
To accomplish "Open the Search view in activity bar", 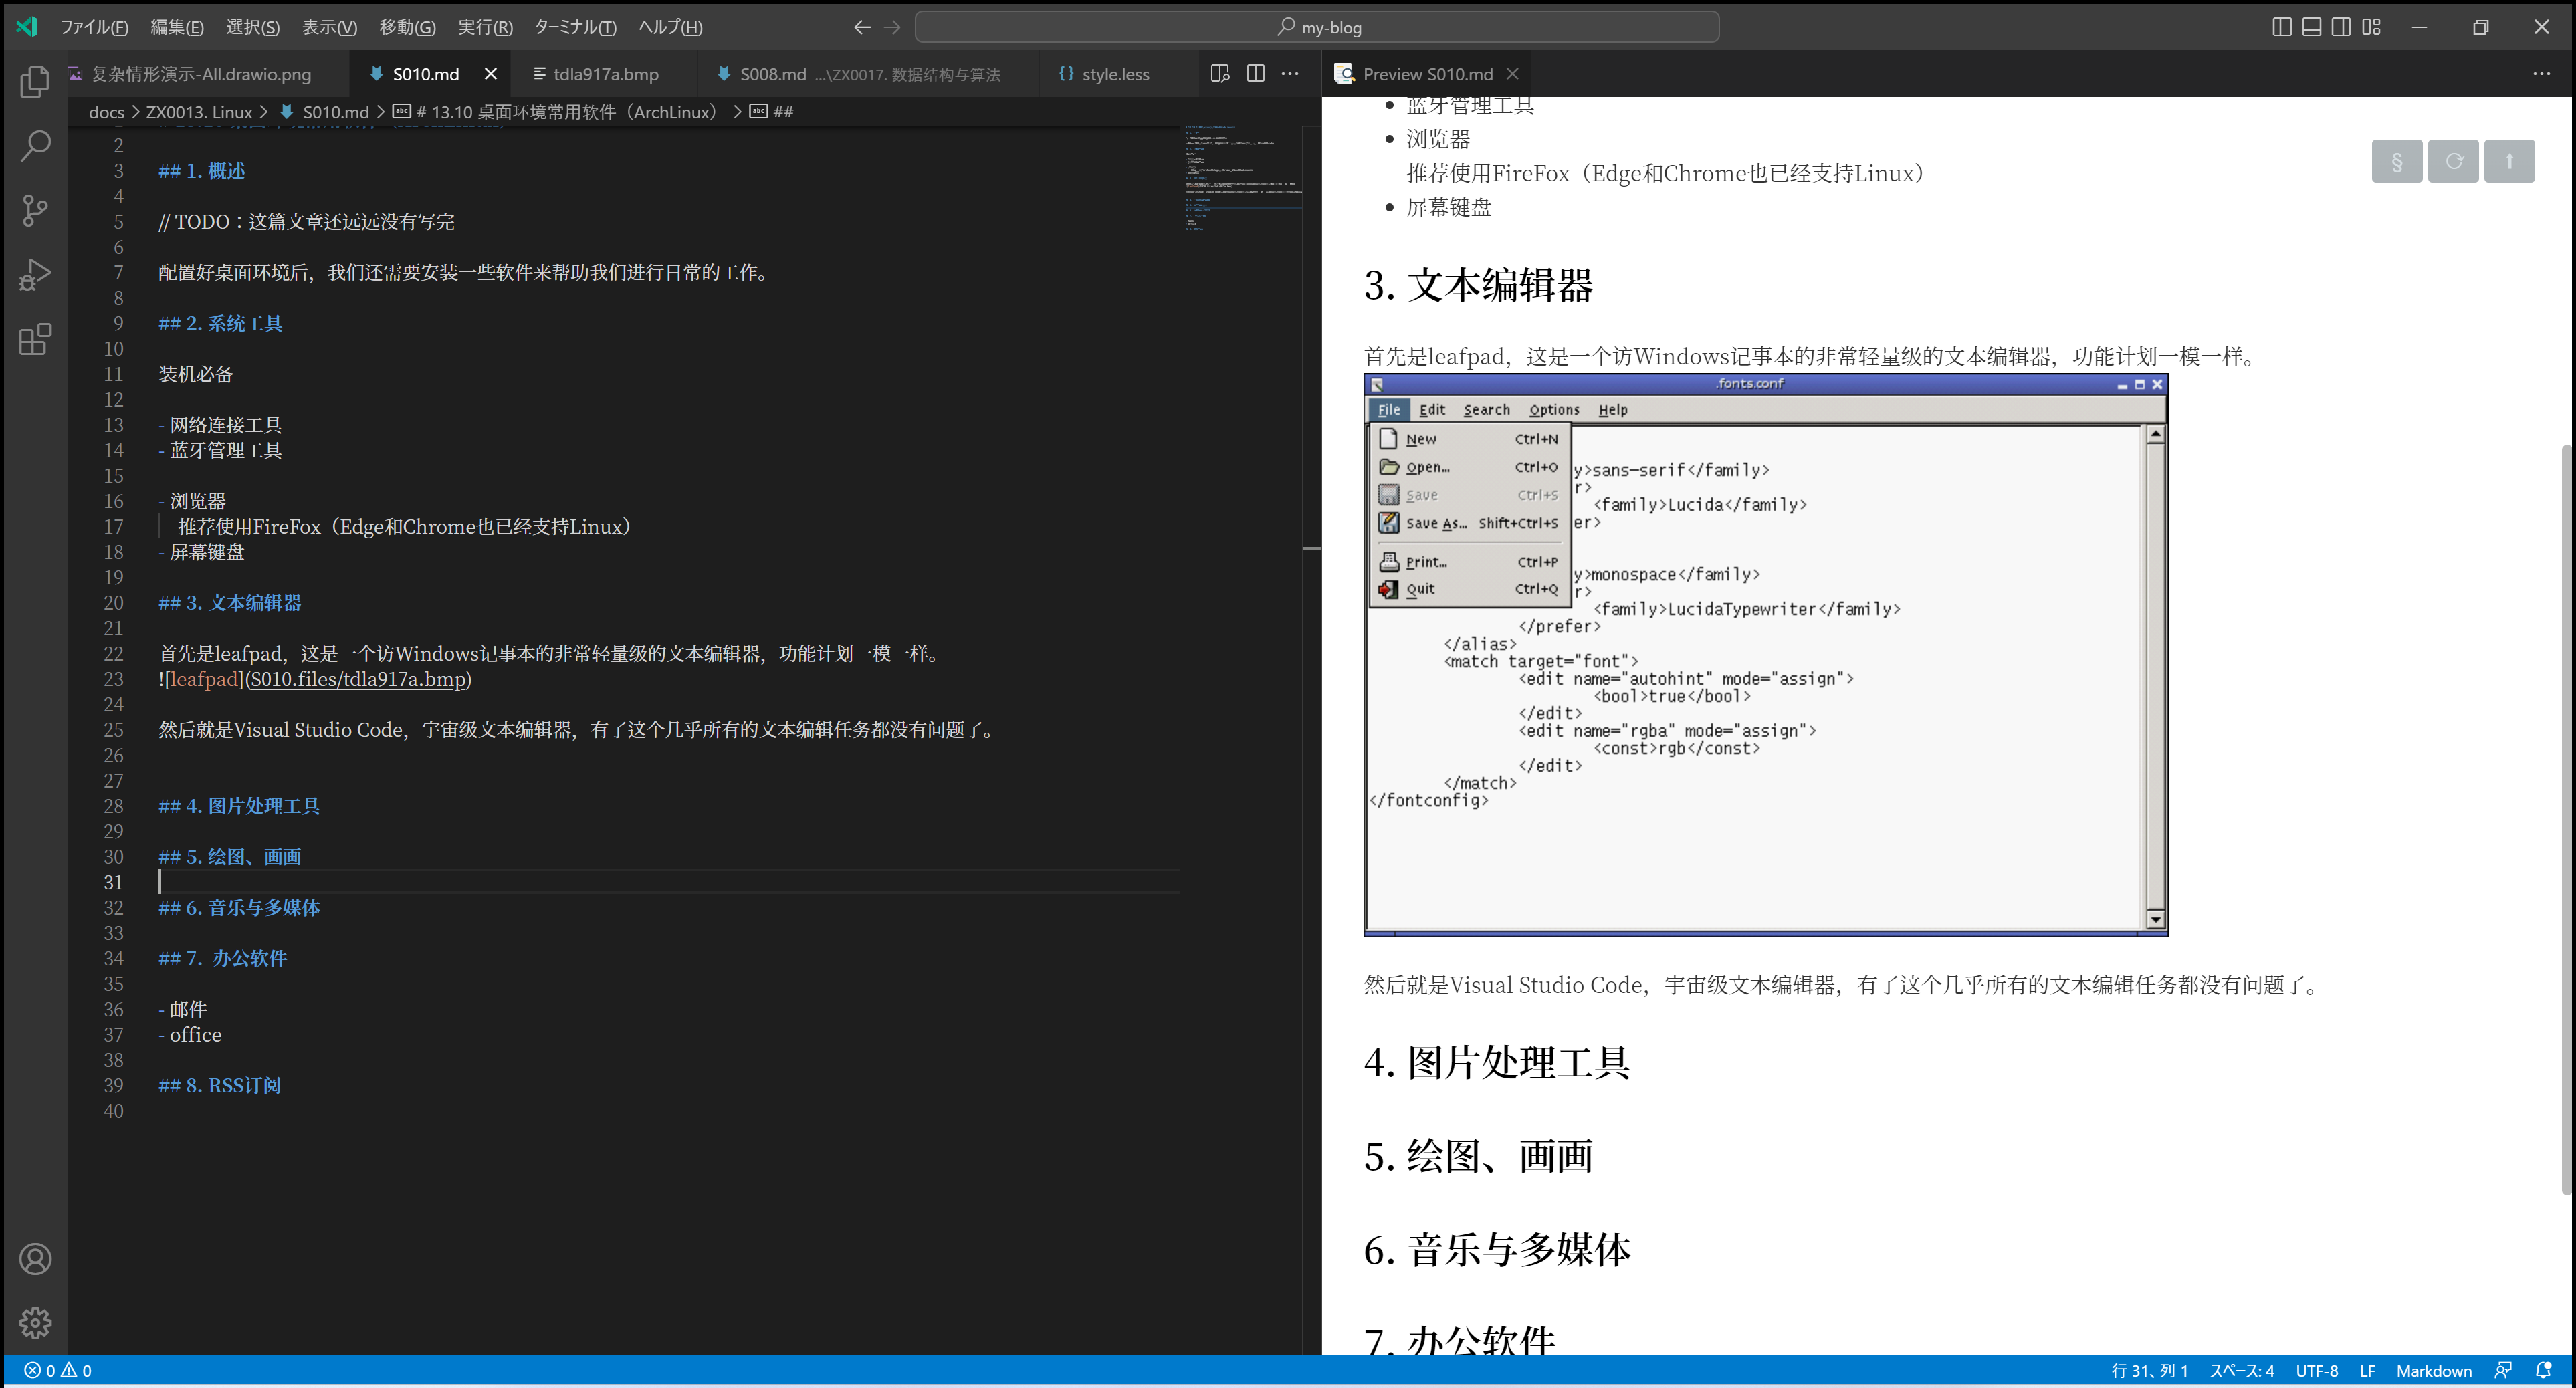I will tap(35, 146).
